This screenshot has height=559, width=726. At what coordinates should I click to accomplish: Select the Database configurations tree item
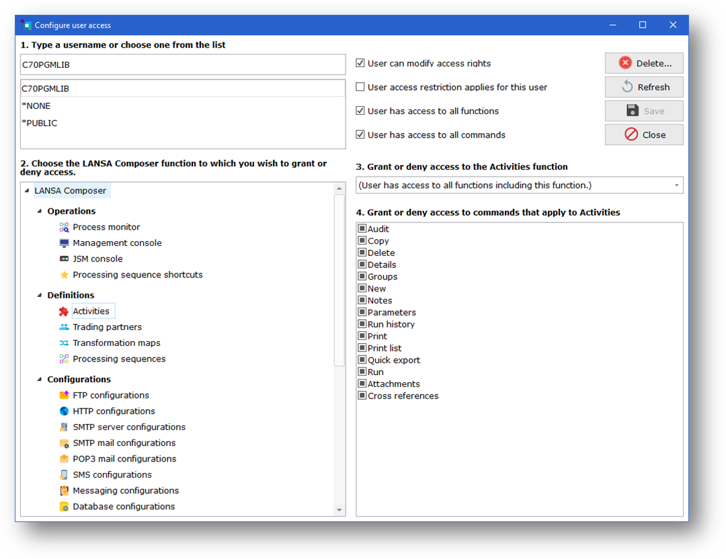[x=124, y=506]
